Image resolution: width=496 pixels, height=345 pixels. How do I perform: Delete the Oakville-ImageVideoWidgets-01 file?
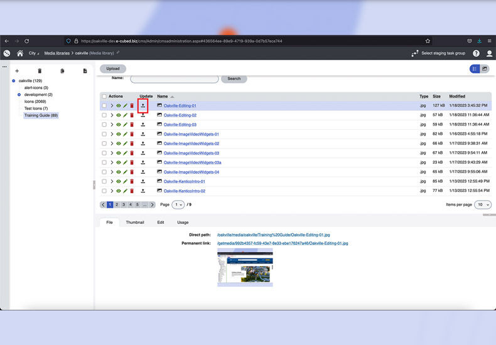pyautogui.click(x=132, y=134)
